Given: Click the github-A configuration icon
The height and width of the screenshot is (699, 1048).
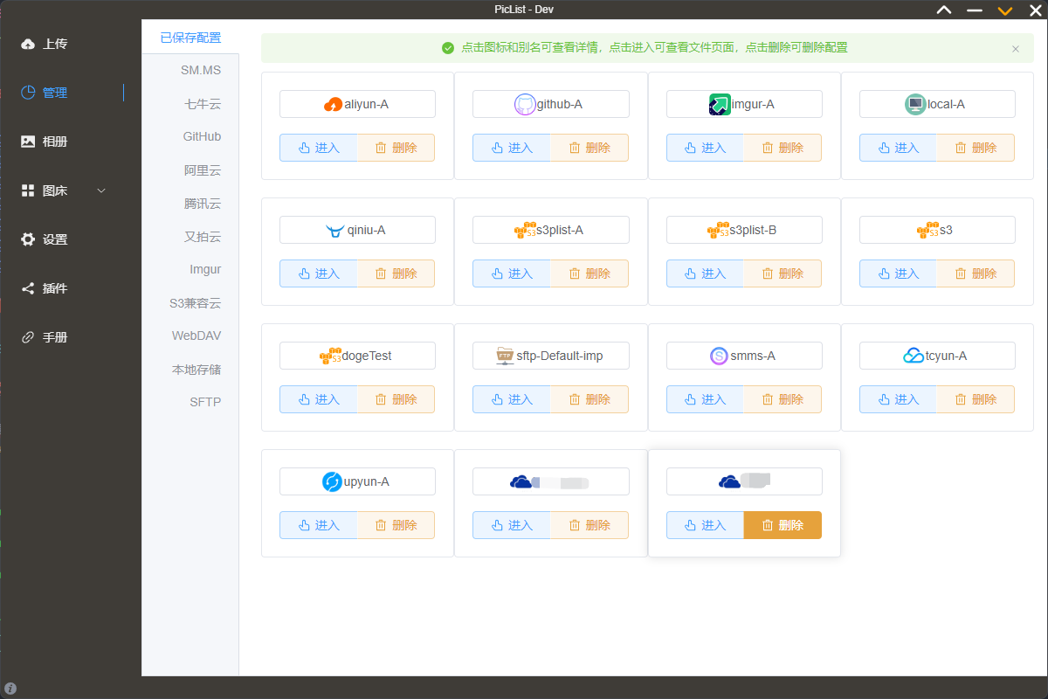Looking at the screenshot, I should pos(527,103).
